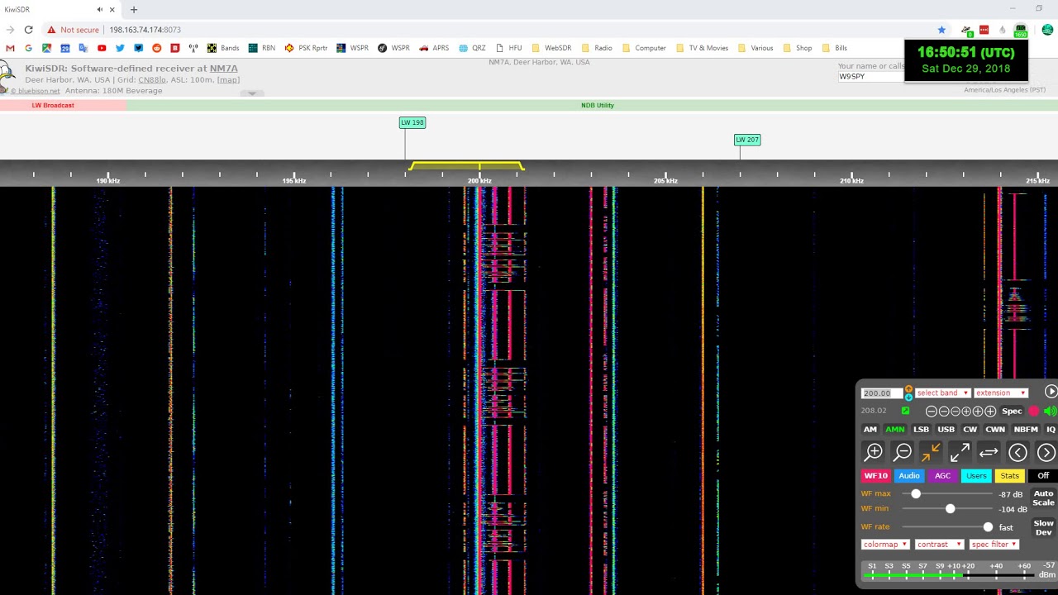
Task: Switch to the Stats panel tab
Action: pos(1010,475)
